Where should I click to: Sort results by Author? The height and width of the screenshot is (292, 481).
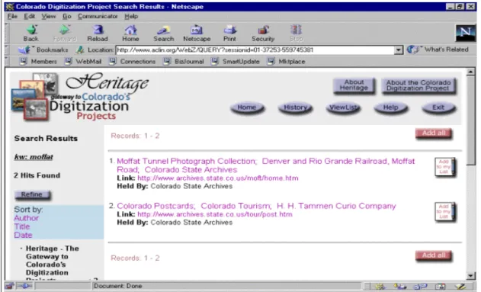[x=27, y=218]
